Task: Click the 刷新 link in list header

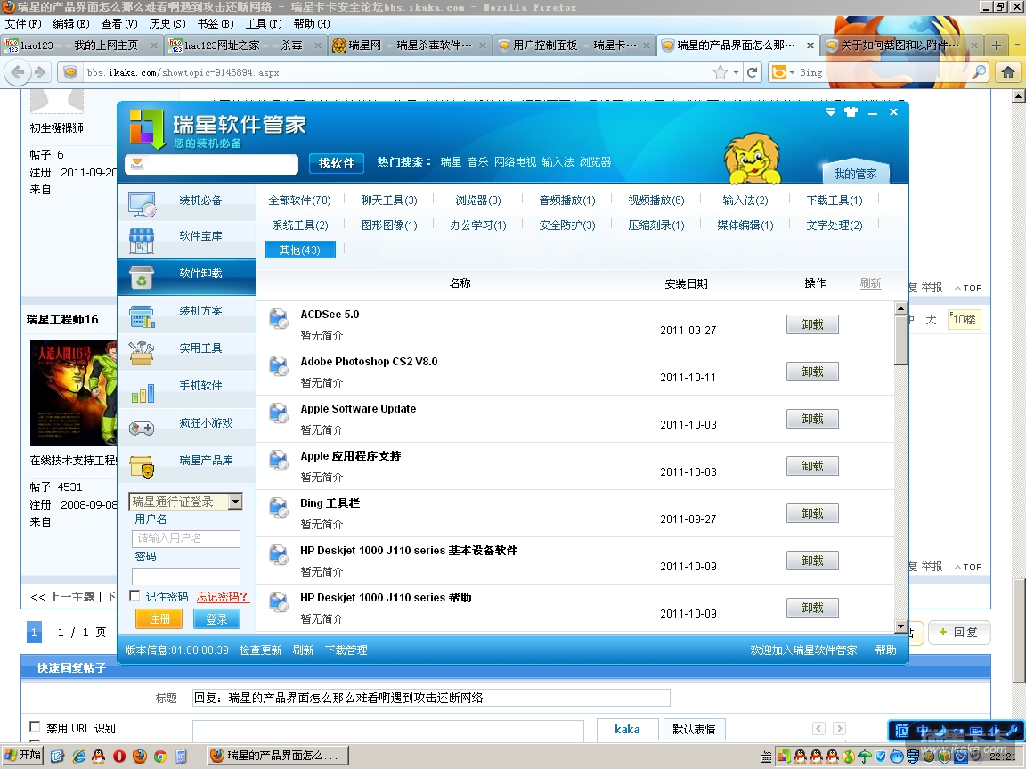Action: coord(870,283)
